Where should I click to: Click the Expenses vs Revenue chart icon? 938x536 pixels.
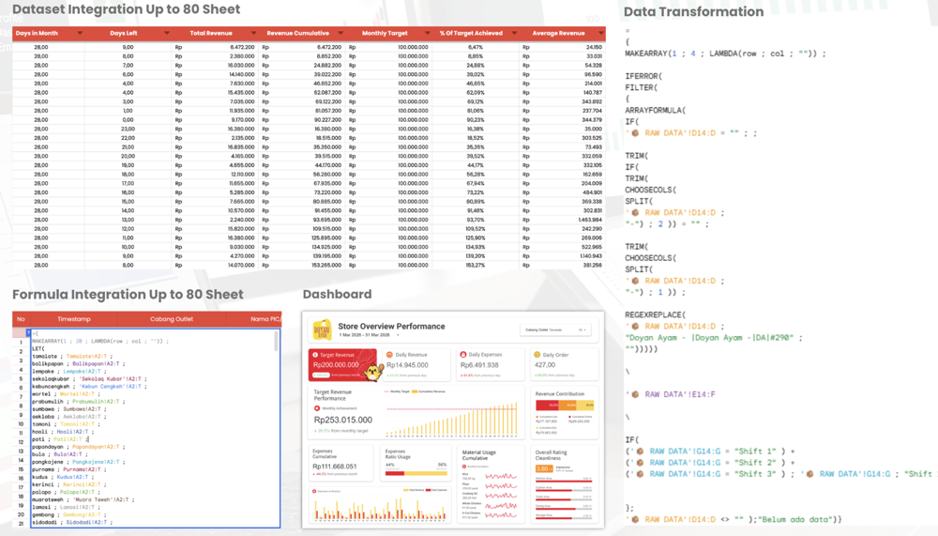click(314, 491)
